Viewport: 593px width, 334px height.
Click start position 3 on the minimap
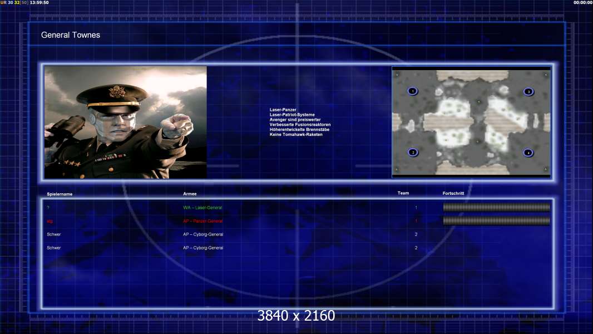coord(528,91)
